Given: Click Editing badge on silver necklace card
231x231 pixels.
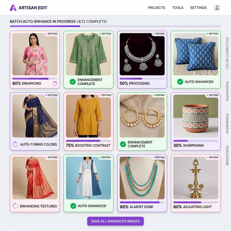Looking at the screenshot, I should point(159,34).
